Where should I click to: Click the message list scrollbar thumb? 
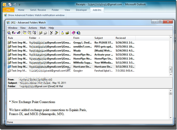(171, 70)
